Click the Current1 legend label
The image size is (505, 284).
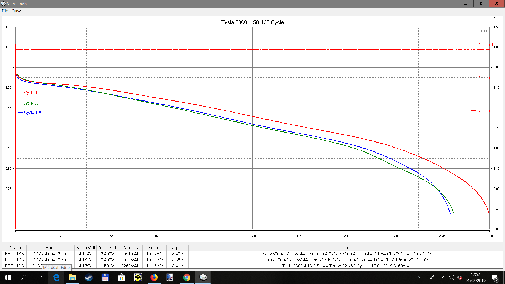[x=485, y=45]
